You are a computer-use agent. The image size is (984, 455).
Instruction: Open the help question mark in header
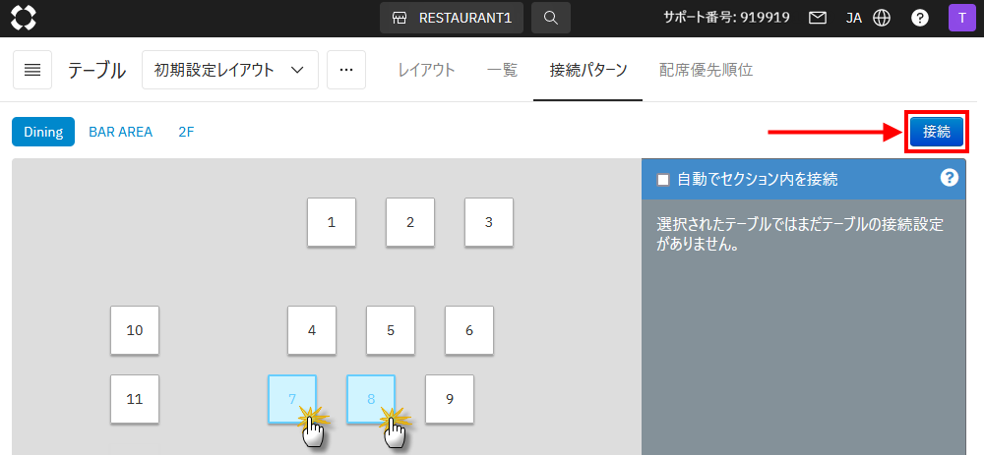(920, 18)
